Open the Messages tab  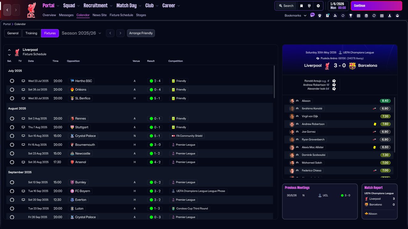pyautogui.click(x=66, y=15)
